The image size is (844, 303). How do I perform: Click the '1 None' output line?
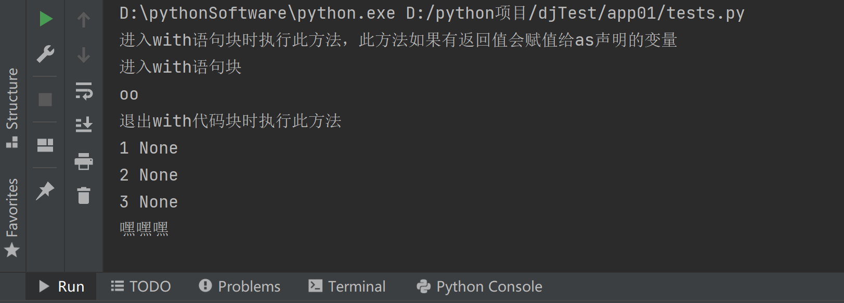pos(149,148)
